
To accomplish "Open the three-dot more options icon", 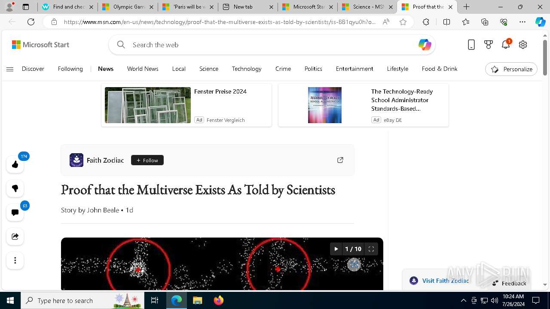I will (x=15, y=261).
